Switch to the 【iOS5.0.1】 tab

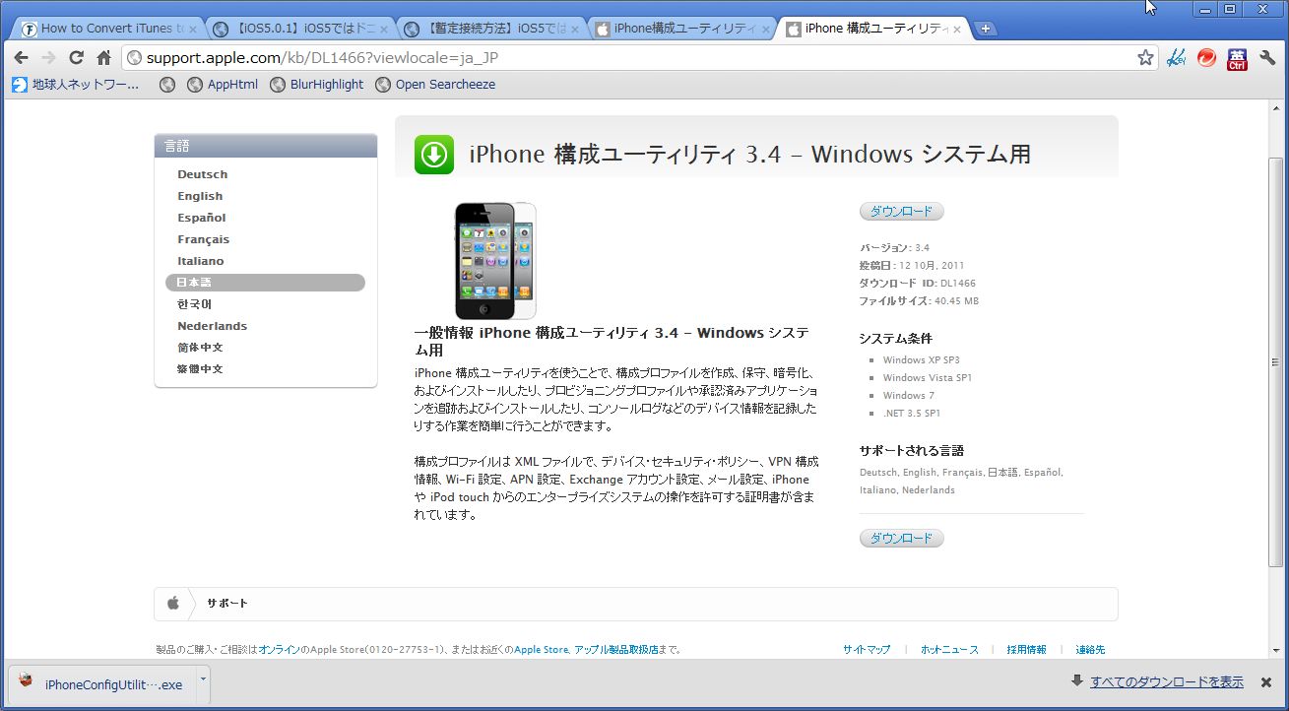[x=296, y=29]
